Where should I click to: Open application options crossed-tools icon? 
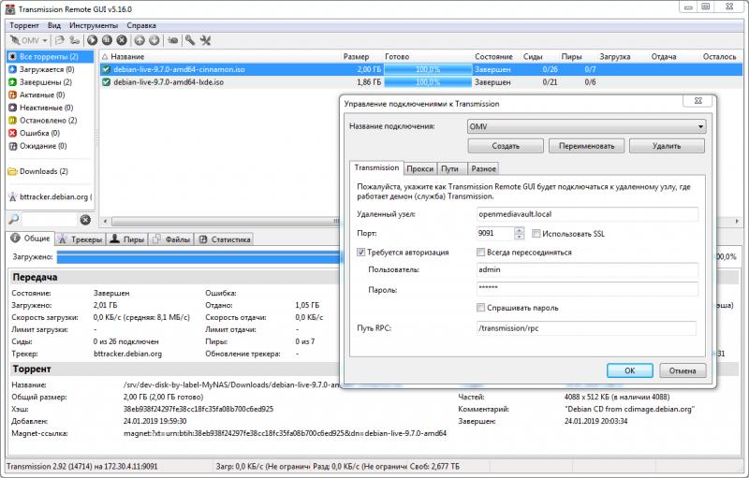[205, 40]
